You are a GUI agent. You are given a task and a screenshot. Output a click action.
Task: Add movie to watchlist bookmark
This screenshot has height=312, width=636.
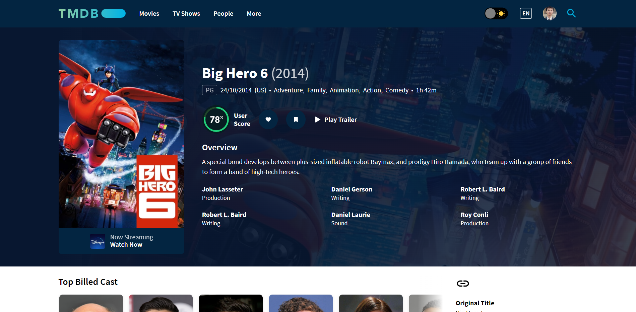[x=296, y=120]
